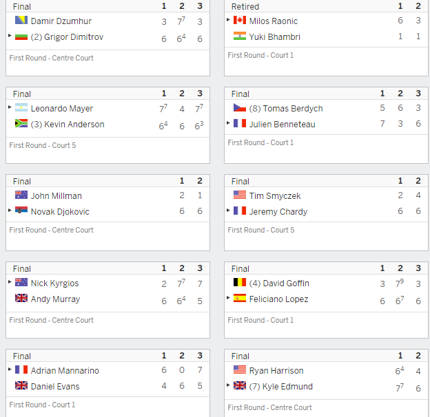Viewport: 430px width, 417px height.
Task: Click the winner arrow next to Julien Benneteau
Action: pos(228,123)
